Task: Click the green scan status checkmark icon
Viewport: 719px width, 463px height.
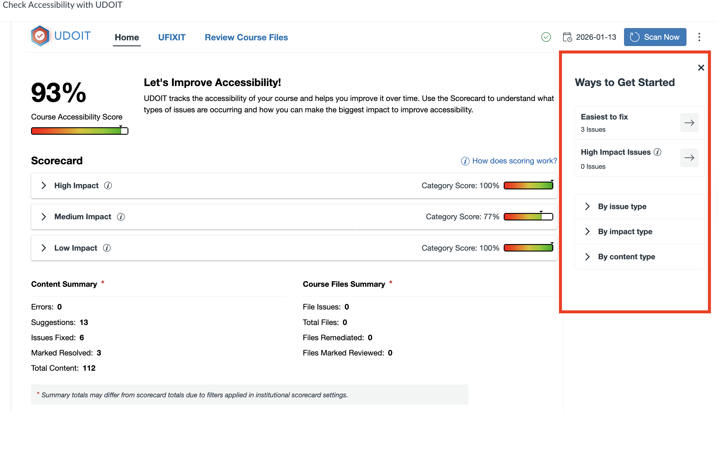Action: 546,37
